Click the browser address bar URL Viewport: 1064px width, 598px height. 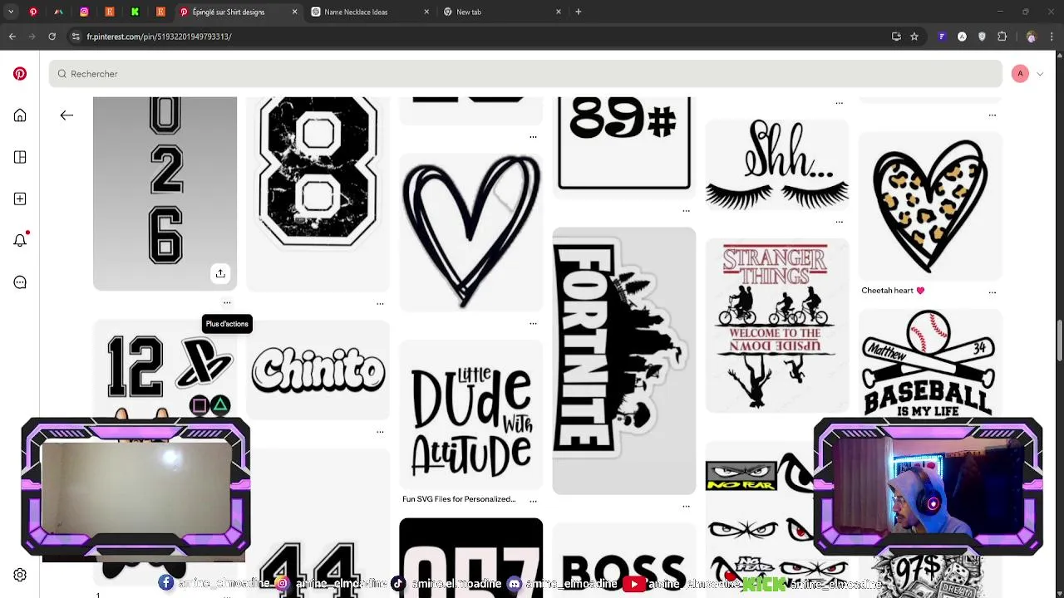coord(159,37)
